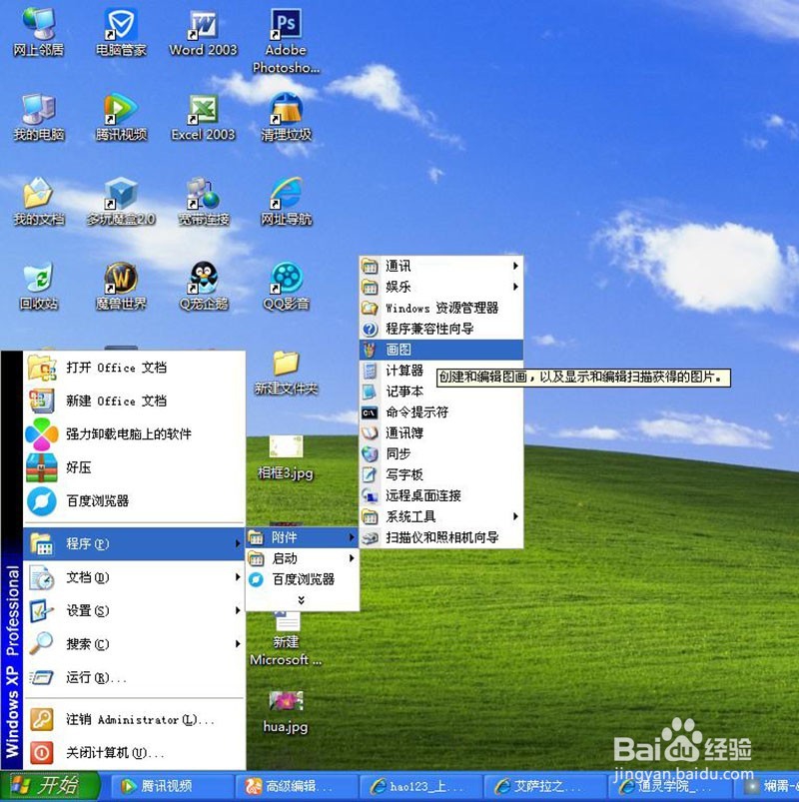Click the 我的电脑 desktop icon

pyautogui.click(x=38, y=117)
